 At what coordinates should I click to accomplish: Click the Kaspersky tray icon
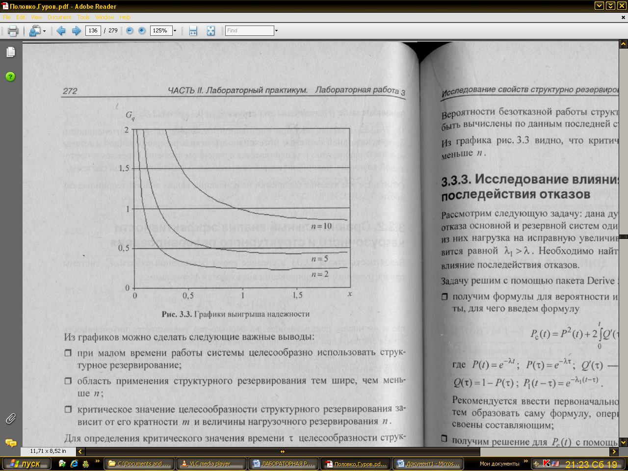(546, 464)
